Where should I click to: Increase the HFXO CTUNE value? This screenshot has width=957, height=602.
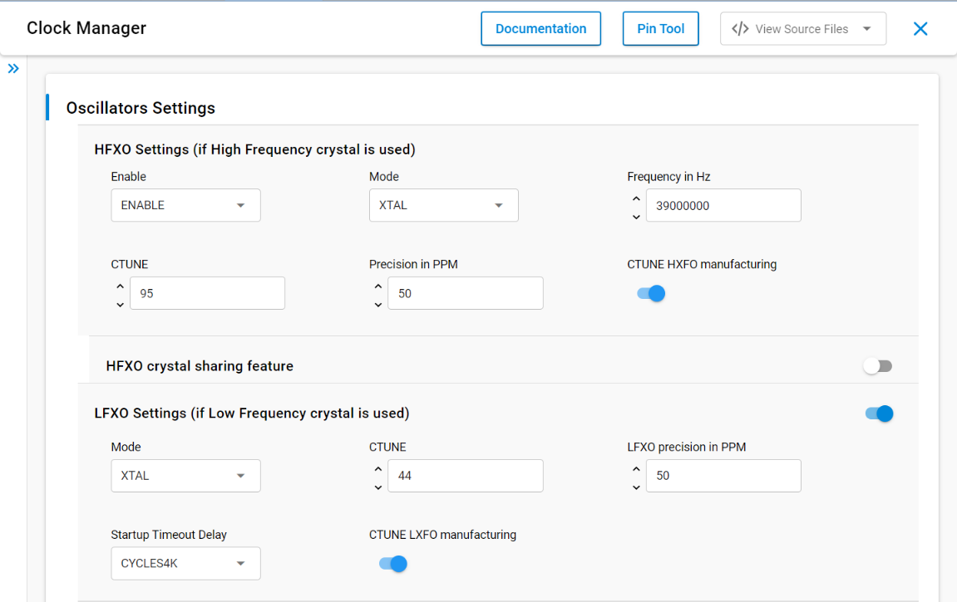click(x=120, y=286)
